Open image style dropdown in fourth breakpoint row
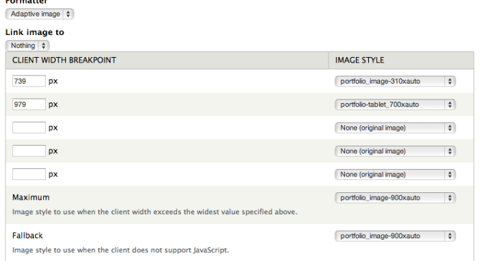Viewport: 480px width, 261px height. coord(395,151)
